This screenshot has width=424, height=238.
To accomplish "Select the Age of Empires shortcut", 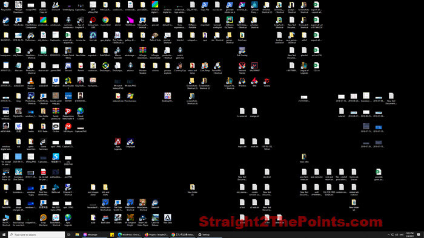I will (81, 22).
